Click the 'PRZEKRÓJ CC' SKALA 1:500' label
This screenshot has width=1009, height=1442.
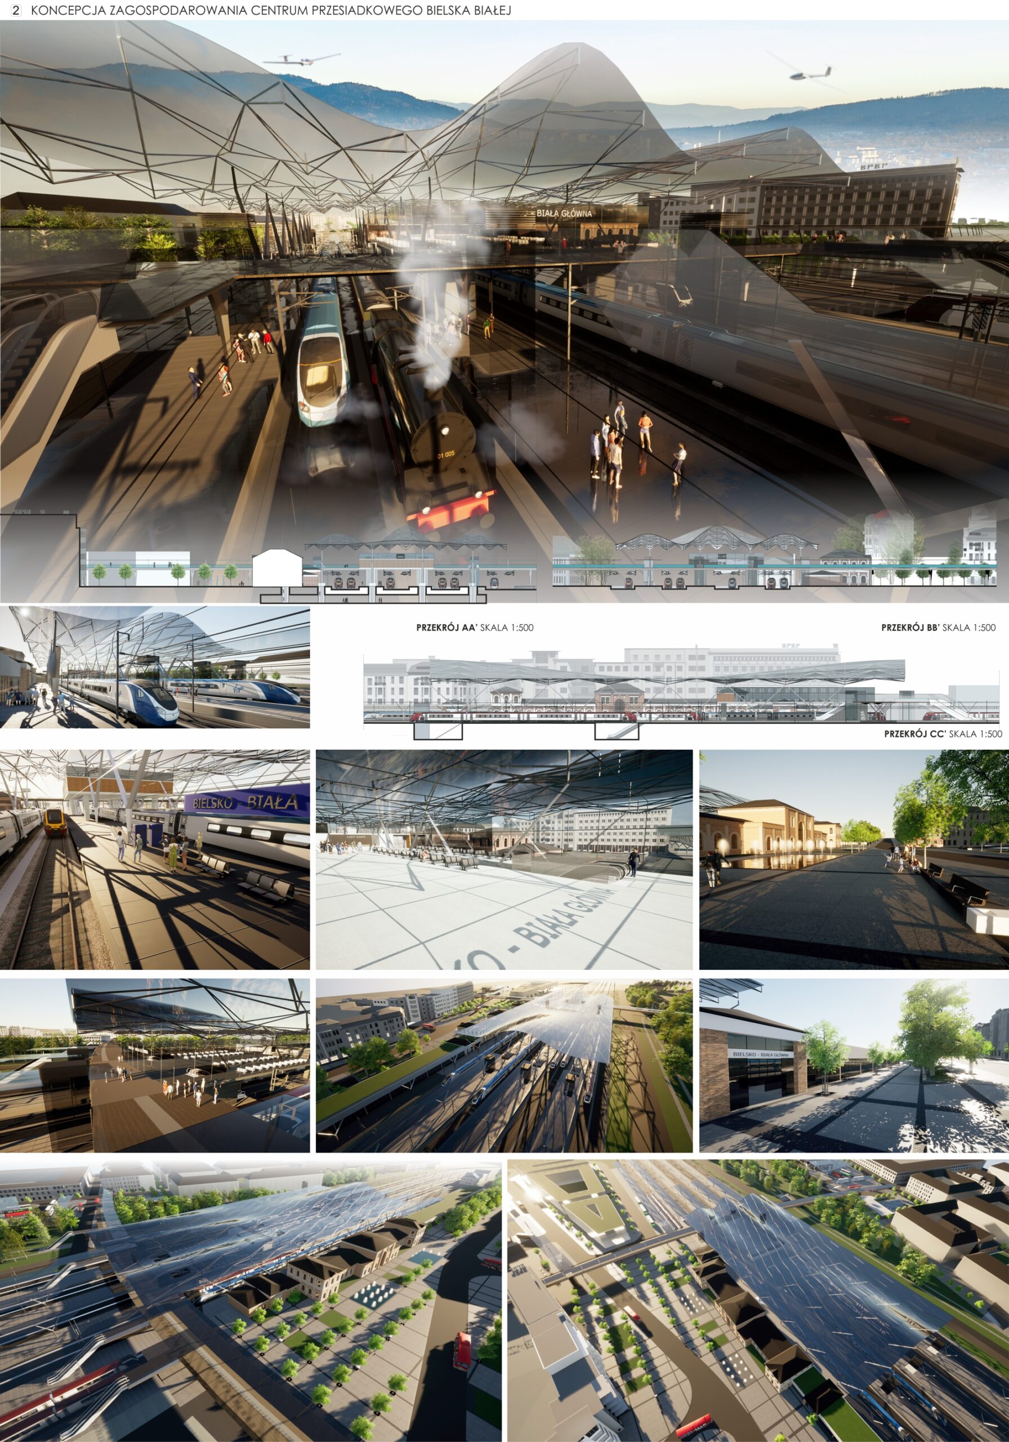tap(943, 733)
